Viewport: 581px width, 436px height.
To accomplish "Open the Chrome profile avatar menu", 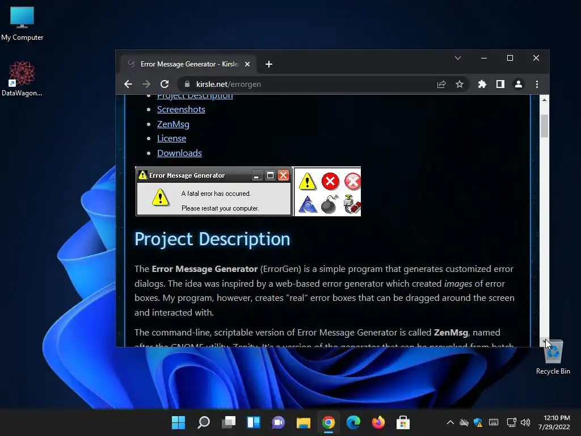I will tap(519, 84).
